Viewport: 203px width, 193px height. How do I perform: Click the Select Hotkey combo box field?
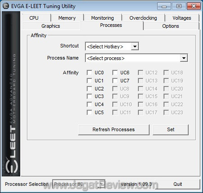112,47
